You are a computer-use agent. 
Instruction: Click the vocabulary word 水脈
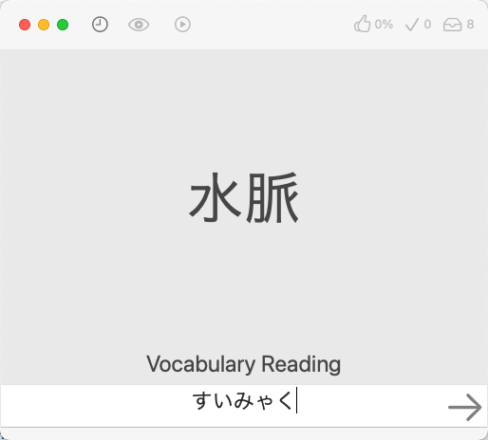point(244,197)
